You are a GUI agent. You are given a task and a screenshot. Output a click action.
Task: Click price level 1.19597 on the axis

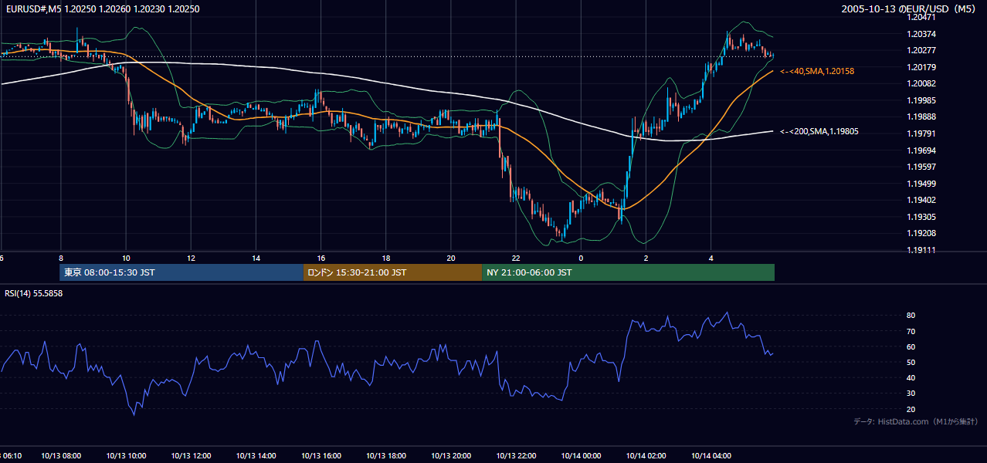[x=921, y=167]
